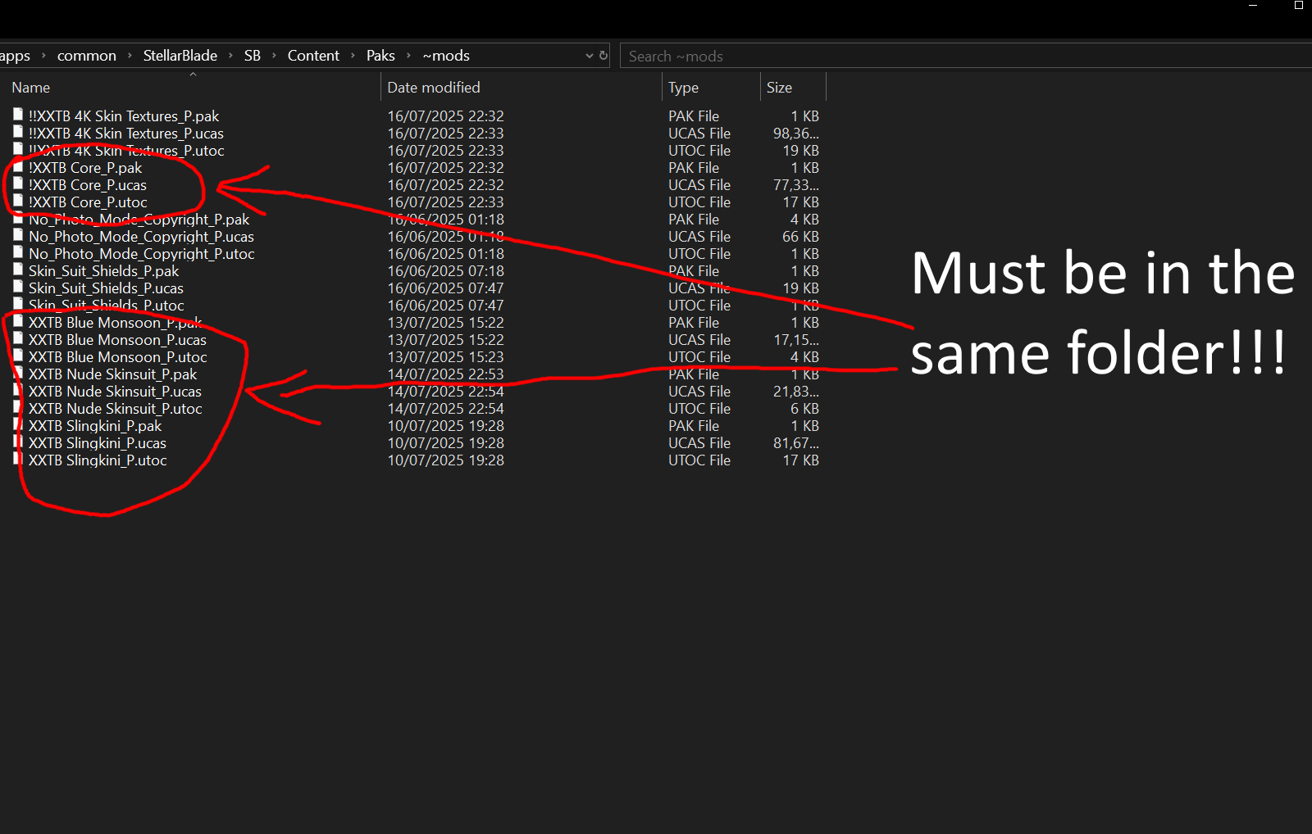This screenshot has width=1312, height=834.
Task: Focus the Search ~mods field
Action: 966,56
